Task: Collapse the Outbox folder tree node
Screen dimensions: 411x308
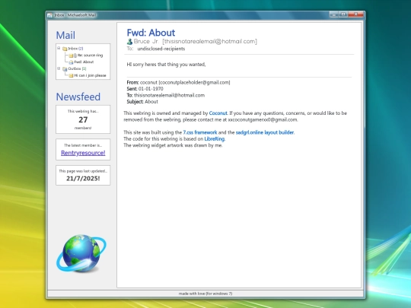Action: (x=59, y=68)
